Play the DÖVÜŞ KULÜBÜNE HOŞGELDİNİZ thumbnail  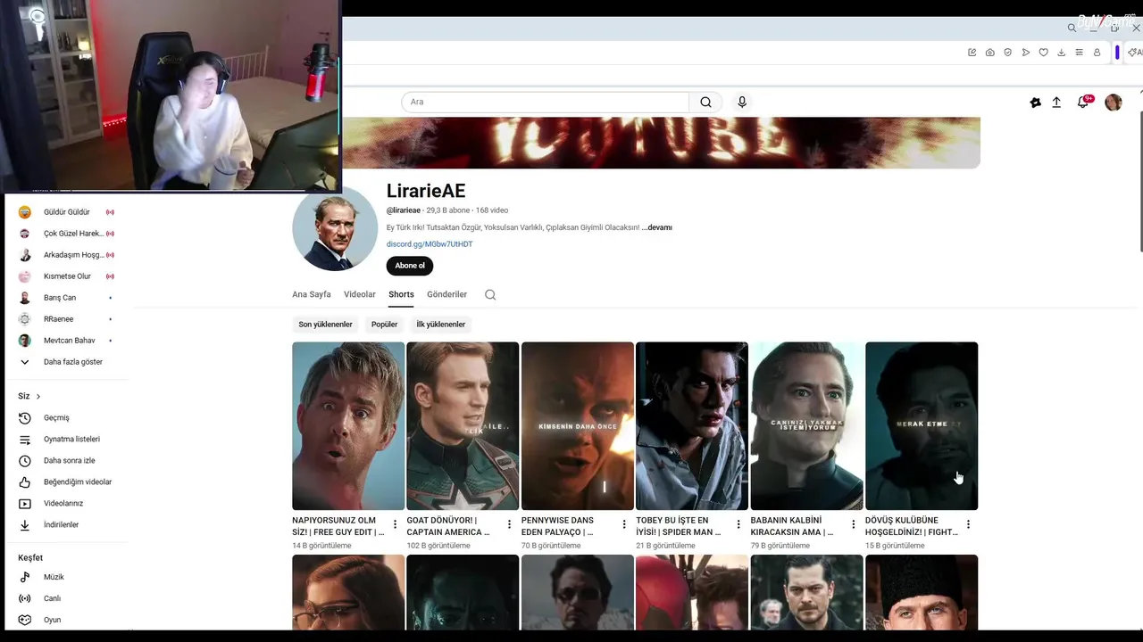[x=922, y=426]
